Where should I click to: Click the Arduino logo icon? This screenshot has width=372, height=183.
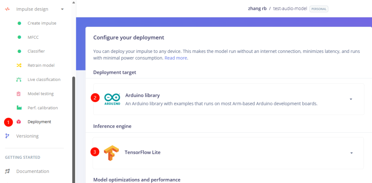pos(112,99)
